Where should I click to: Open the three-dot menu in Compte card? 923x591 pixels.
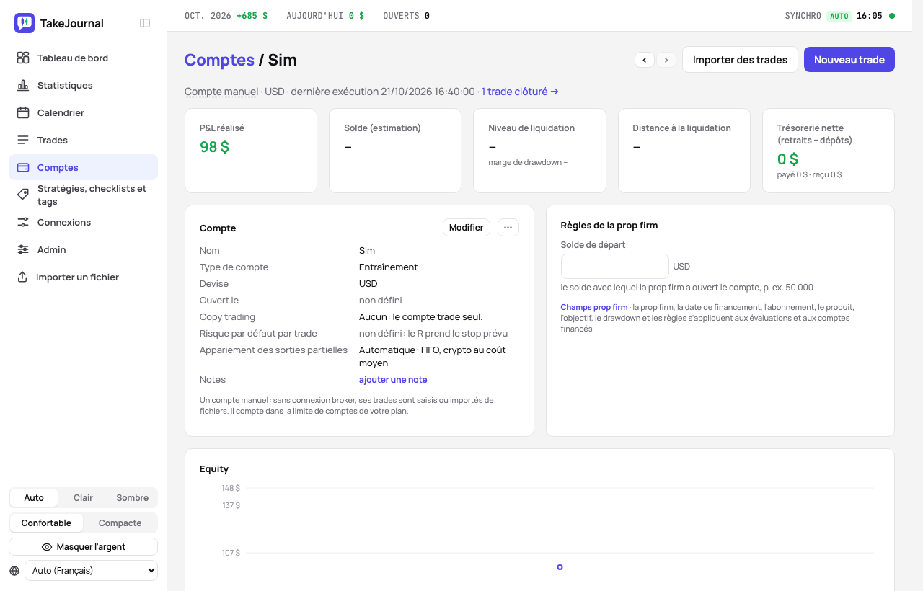pos(508,228)
